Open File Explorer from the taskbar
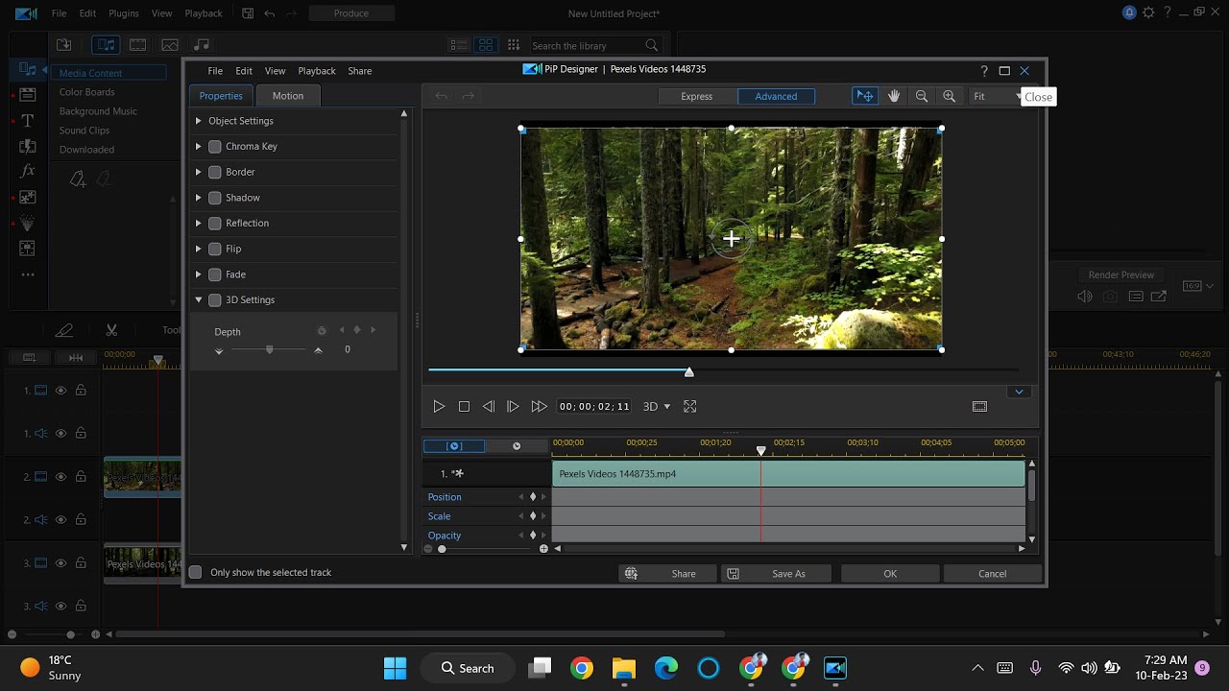Image resolution: width=1229 pixels, height=691 pixels. [624, 668]
